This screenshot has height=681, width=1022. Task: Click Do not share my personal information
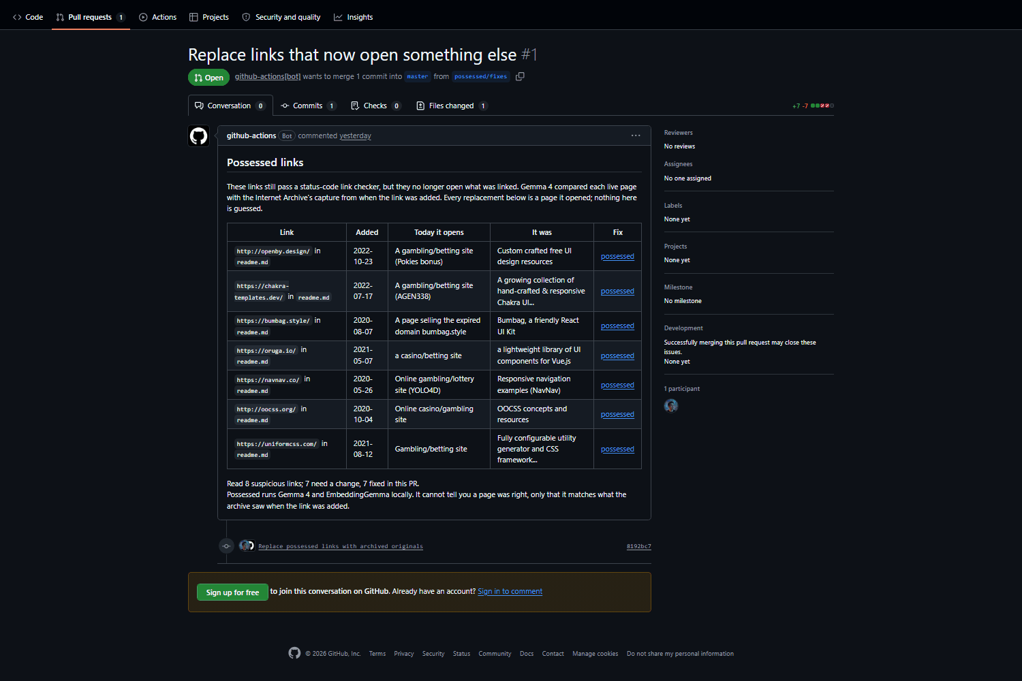(x=680, y=654)
